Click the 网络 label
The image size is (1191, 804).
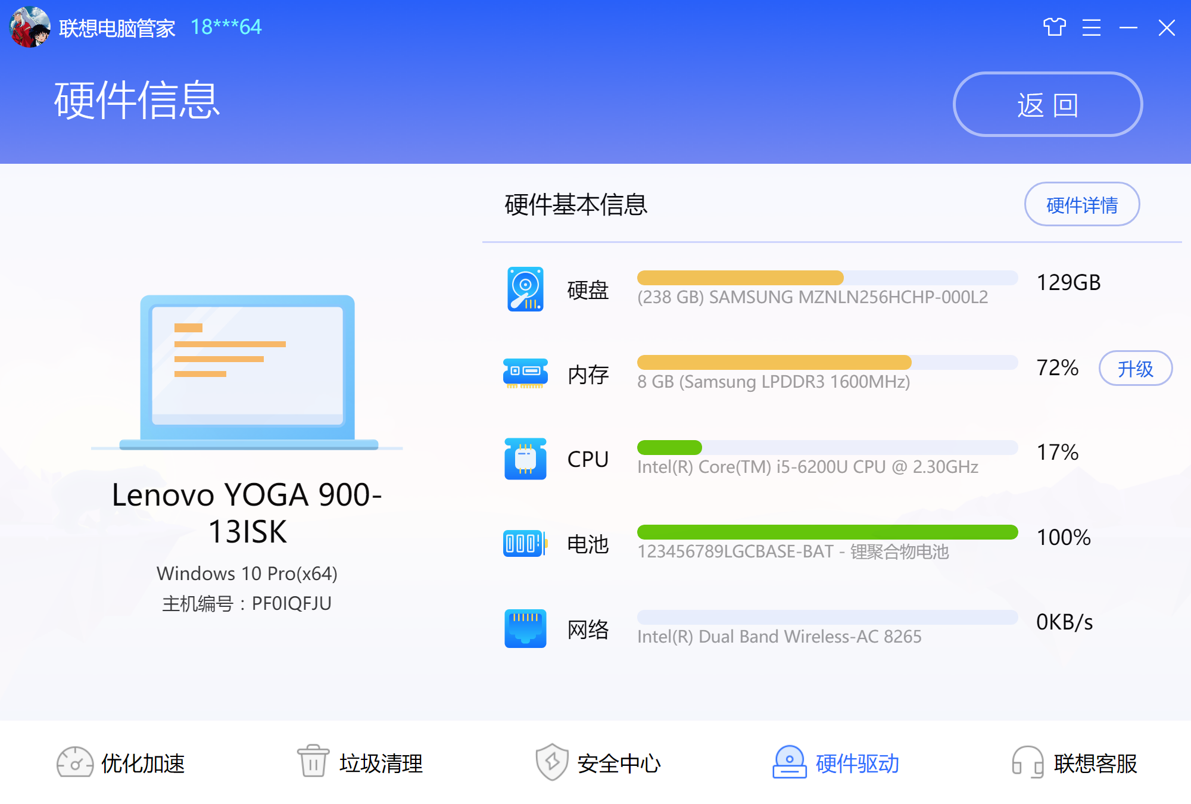pyautogui.click(x=588, y=630)
